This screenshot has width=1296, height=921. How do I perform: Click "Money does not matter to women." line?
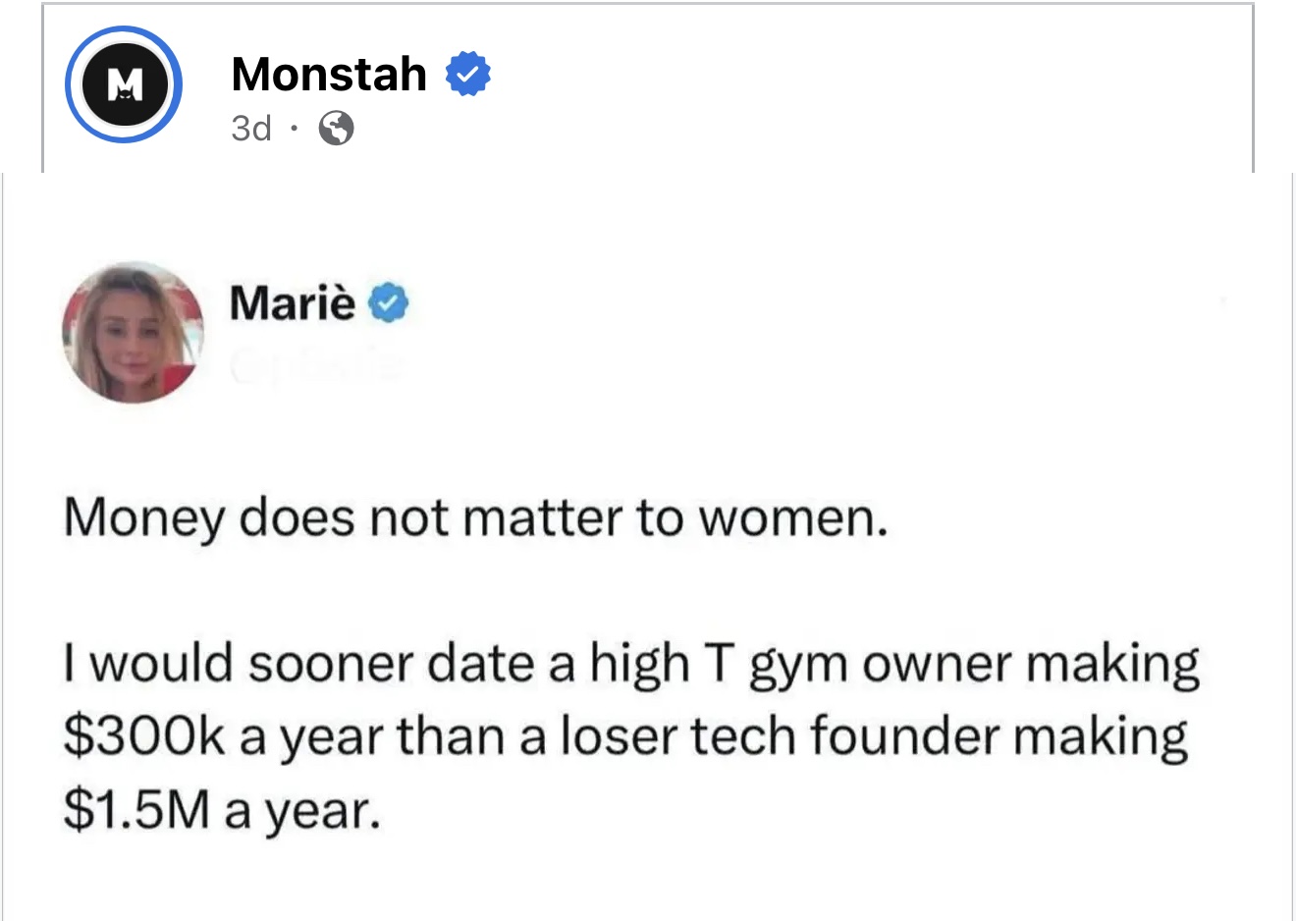[x=476, y=518]
